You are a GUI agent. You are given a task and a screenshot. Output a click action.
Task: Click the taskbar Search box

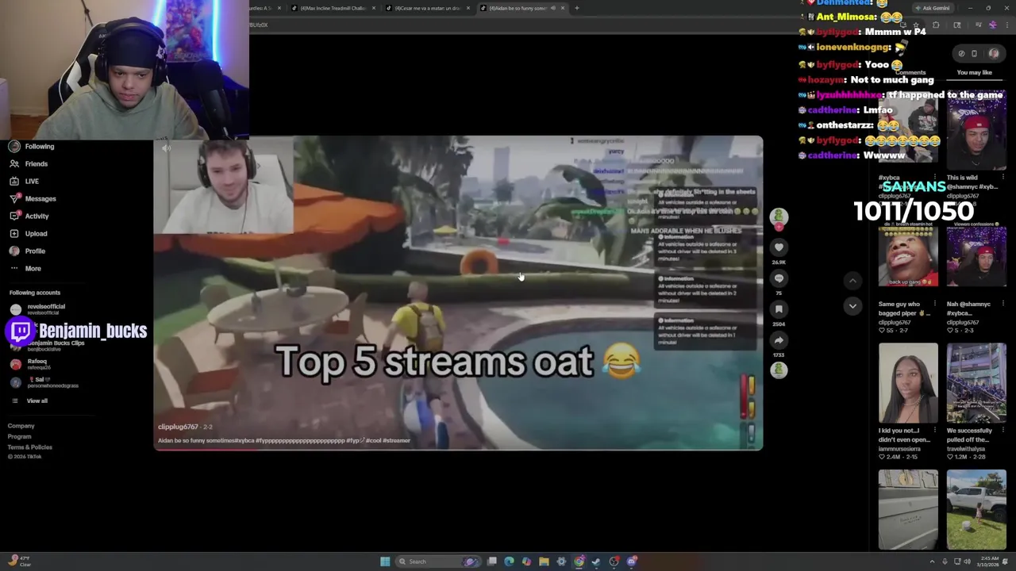(439, 561)
